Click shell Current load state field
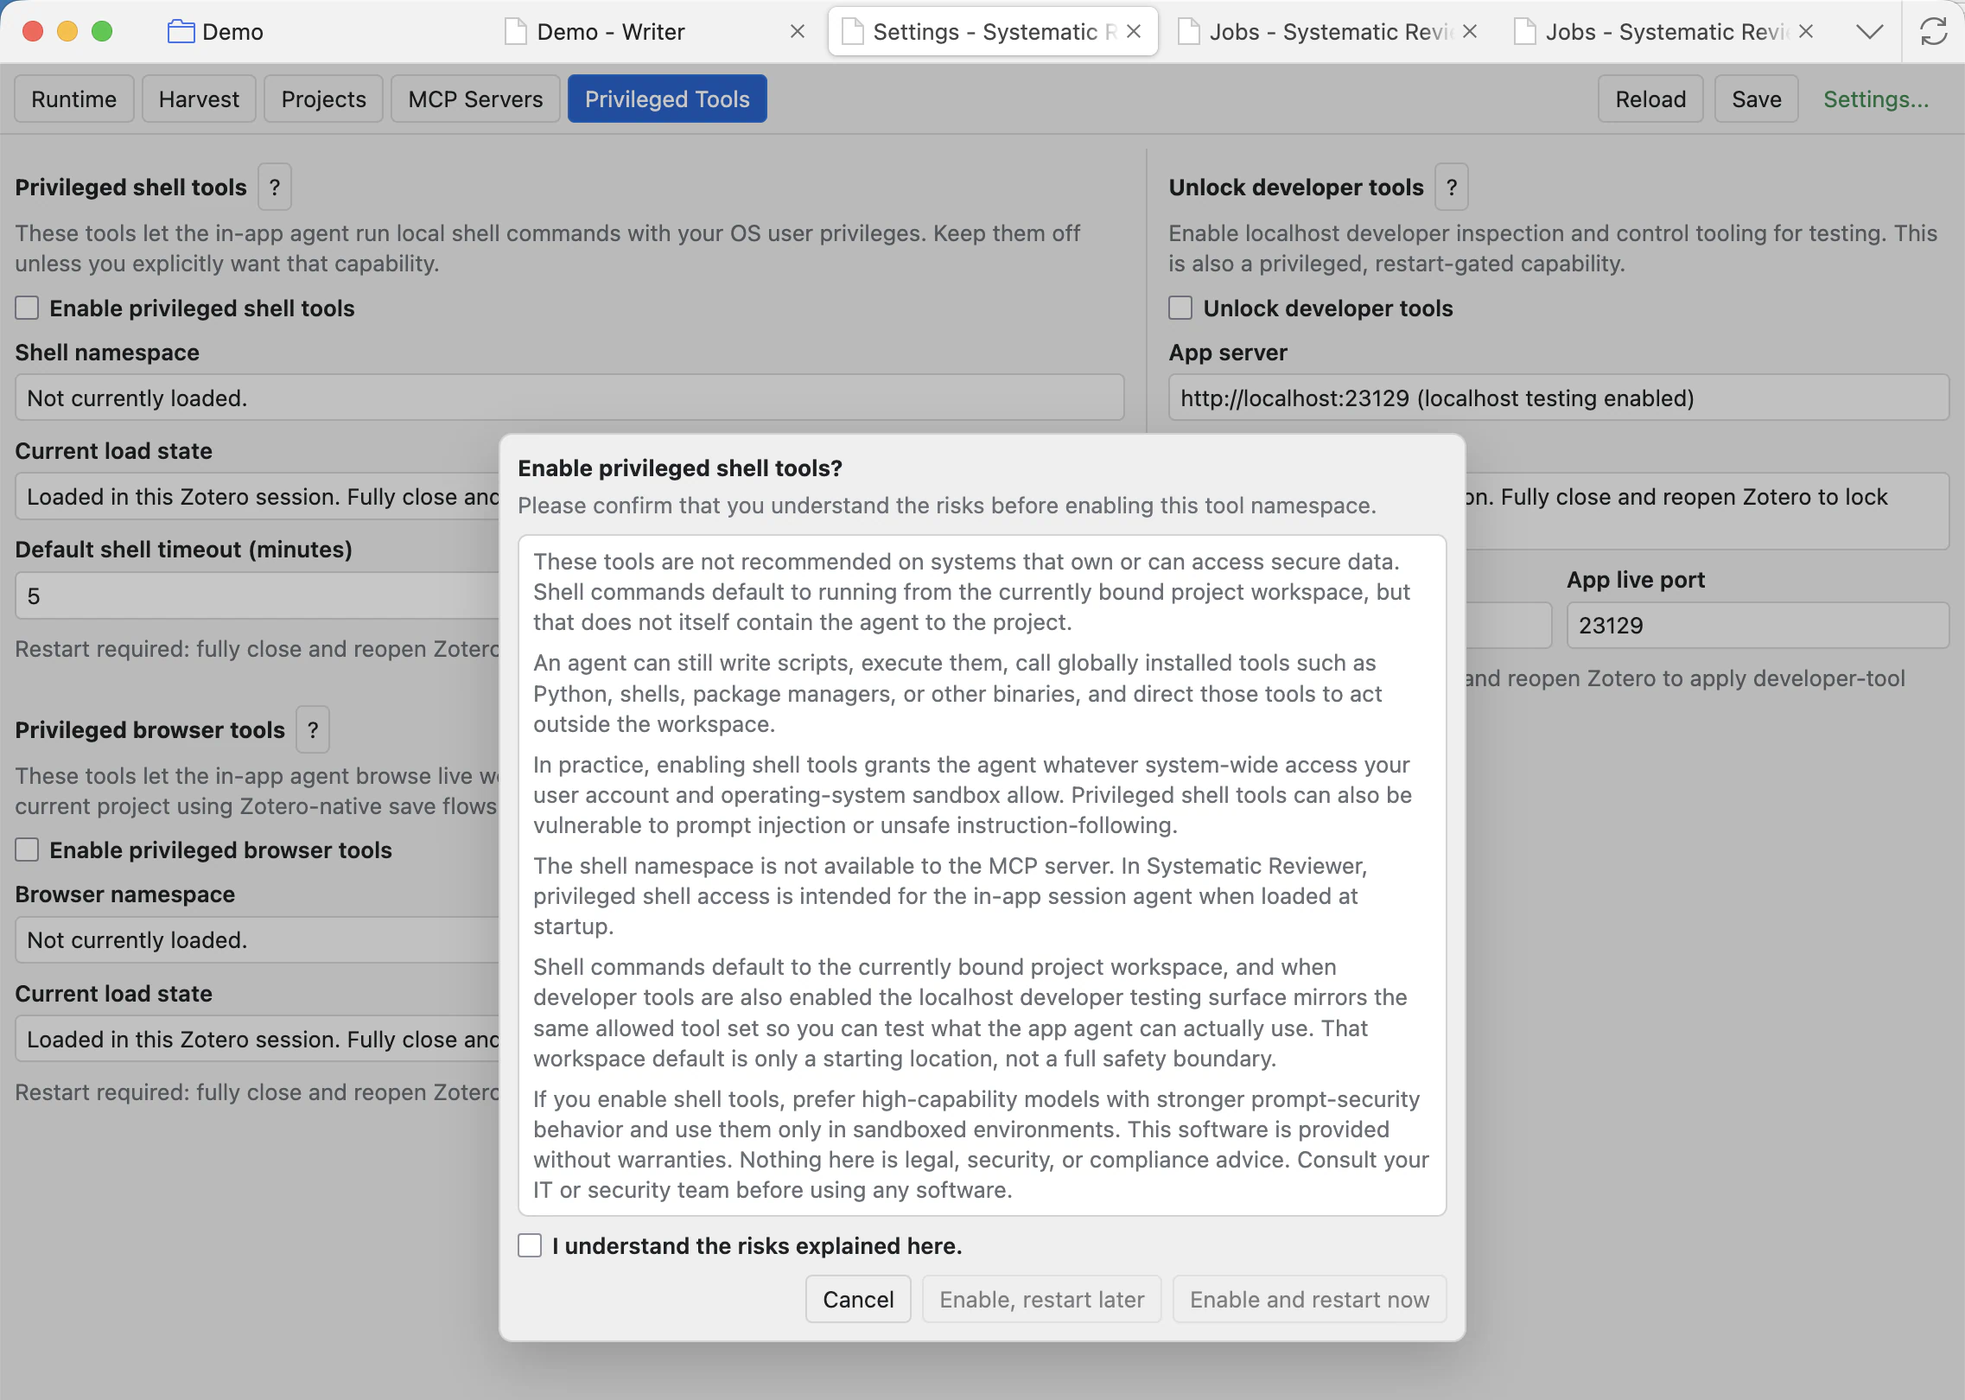The width and height of the screenshot is (1965, 1400). coord(258,496)
